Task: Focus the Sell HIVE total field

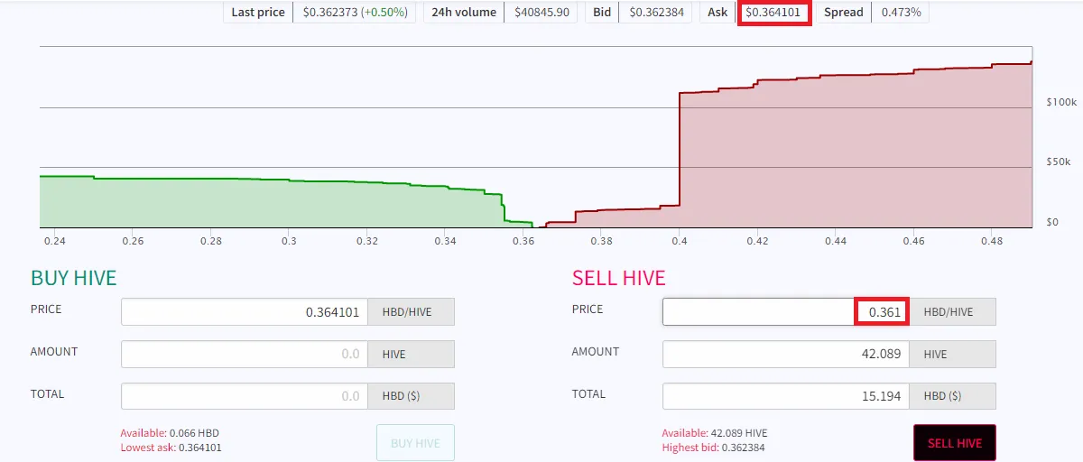Action: [786, 395]
